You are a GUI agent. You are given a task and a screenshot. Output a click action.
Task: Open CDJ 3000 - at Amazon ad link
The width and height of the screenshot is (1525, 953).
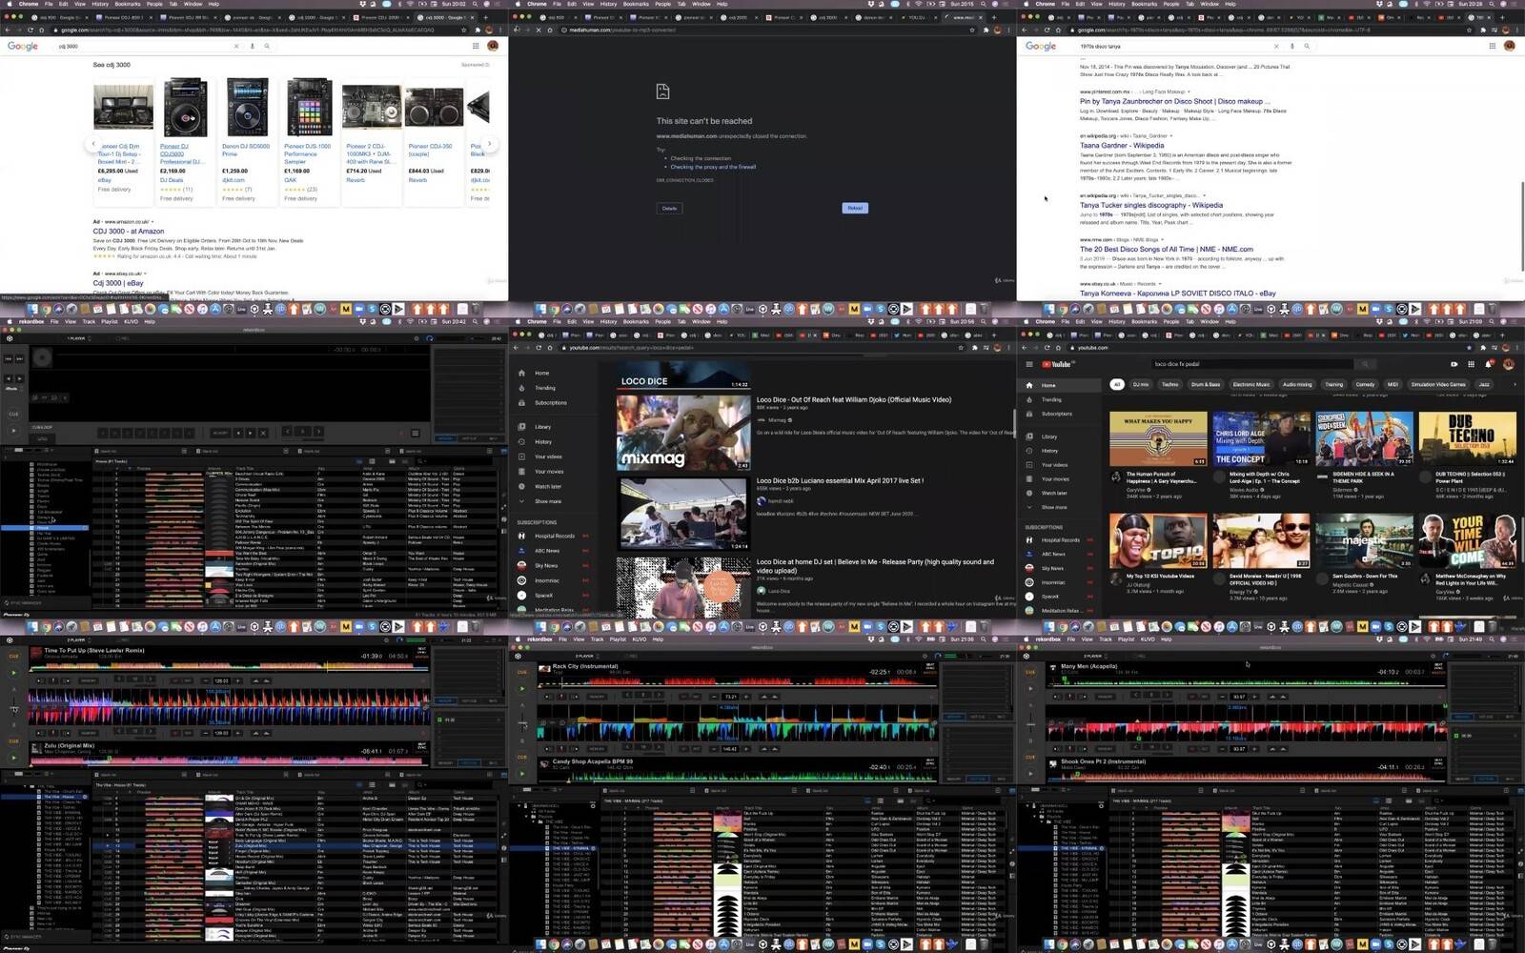click(x=129, y=231)
